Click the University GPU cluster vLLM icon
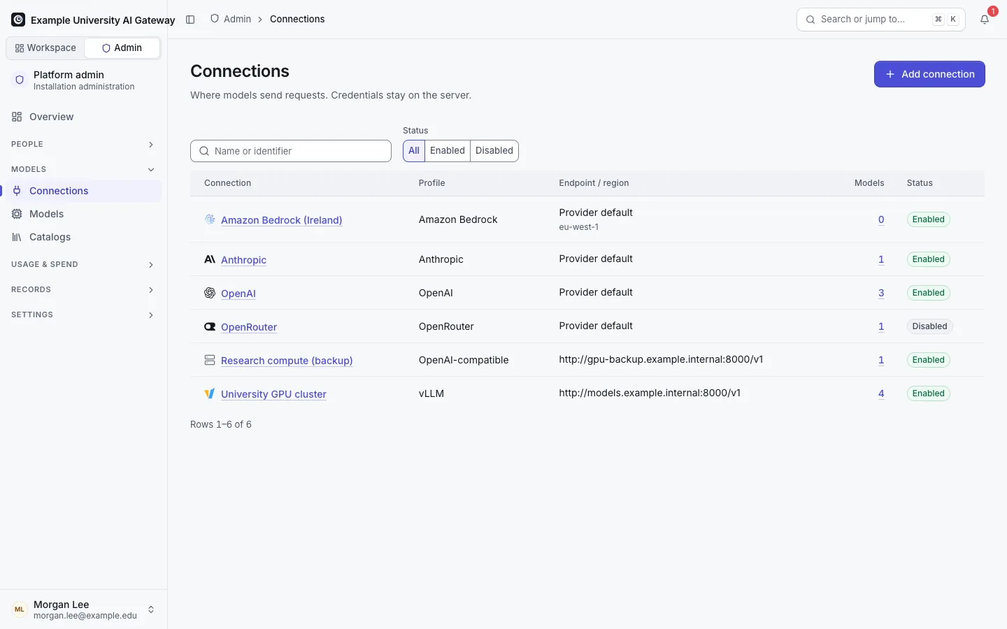 [x=210, y=393]
